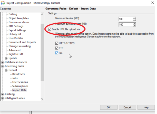Select History list category
The width and height of the screenshot is (157, 114).
click(15, 34)
